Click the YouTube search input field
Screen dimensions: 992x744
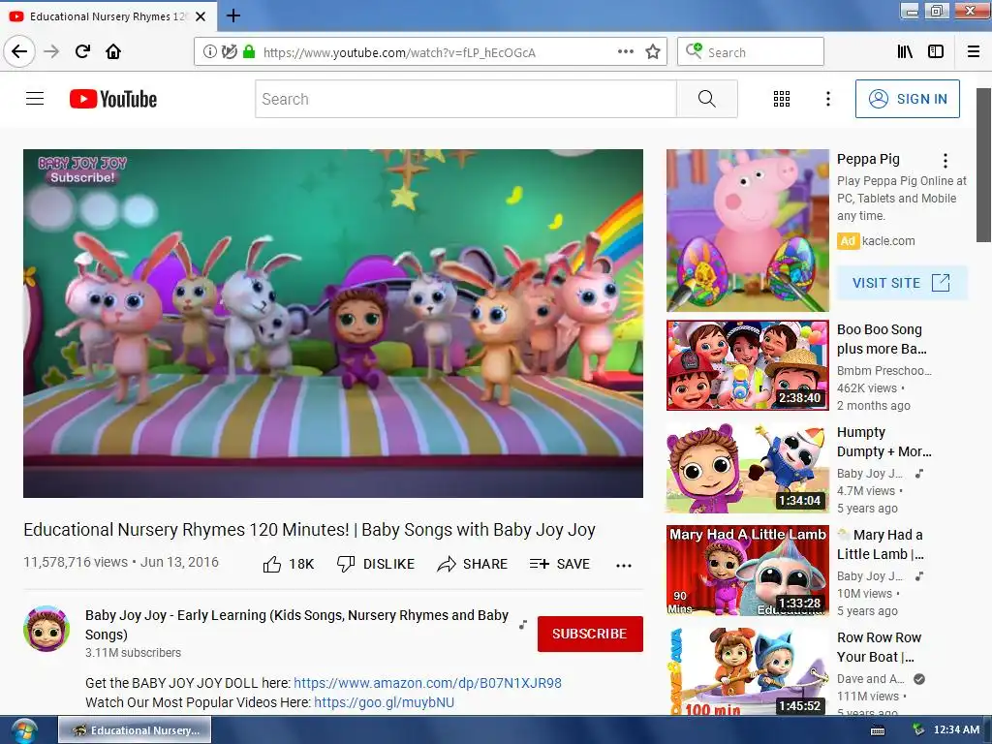point(466,99)
